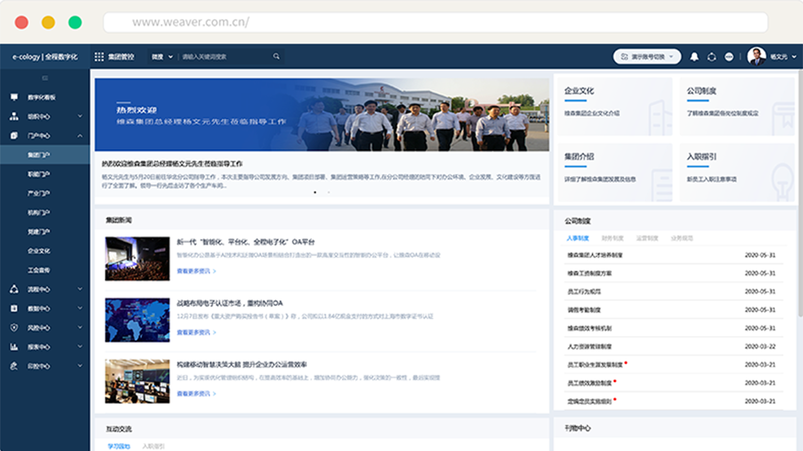Collapse sidebar using the top toggle icon
The width and height of the screenshot is (803, 451).
[45, 78]
